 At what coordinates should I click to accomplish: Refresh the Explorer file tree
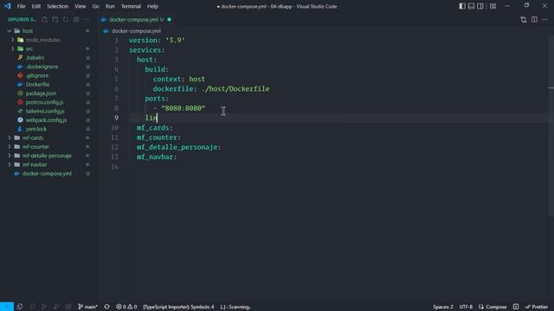click(66, 20)
